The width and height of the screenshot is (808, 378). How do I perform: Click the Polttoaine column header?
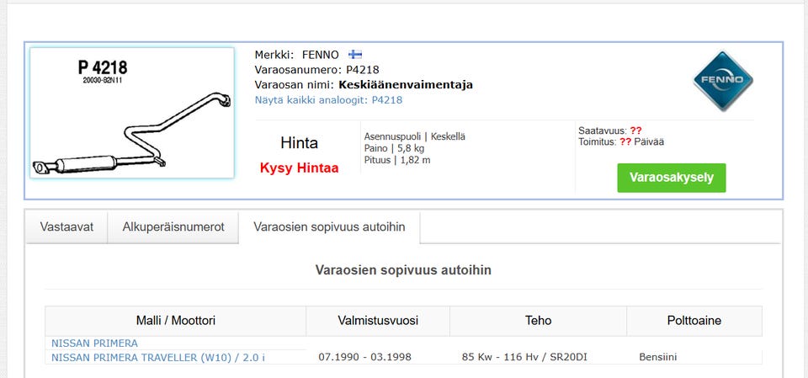pyautogui.click(x=694, y=321)
